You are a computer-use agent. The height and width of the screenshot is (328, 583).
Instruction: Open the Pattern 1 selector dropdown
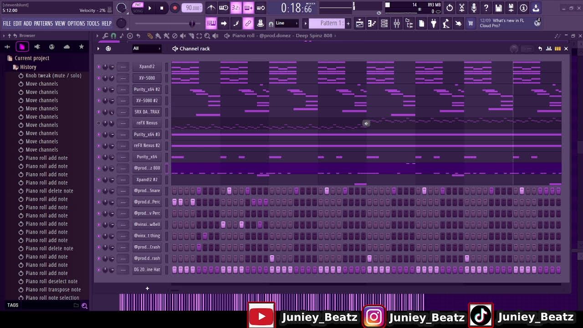coord(327,23)
